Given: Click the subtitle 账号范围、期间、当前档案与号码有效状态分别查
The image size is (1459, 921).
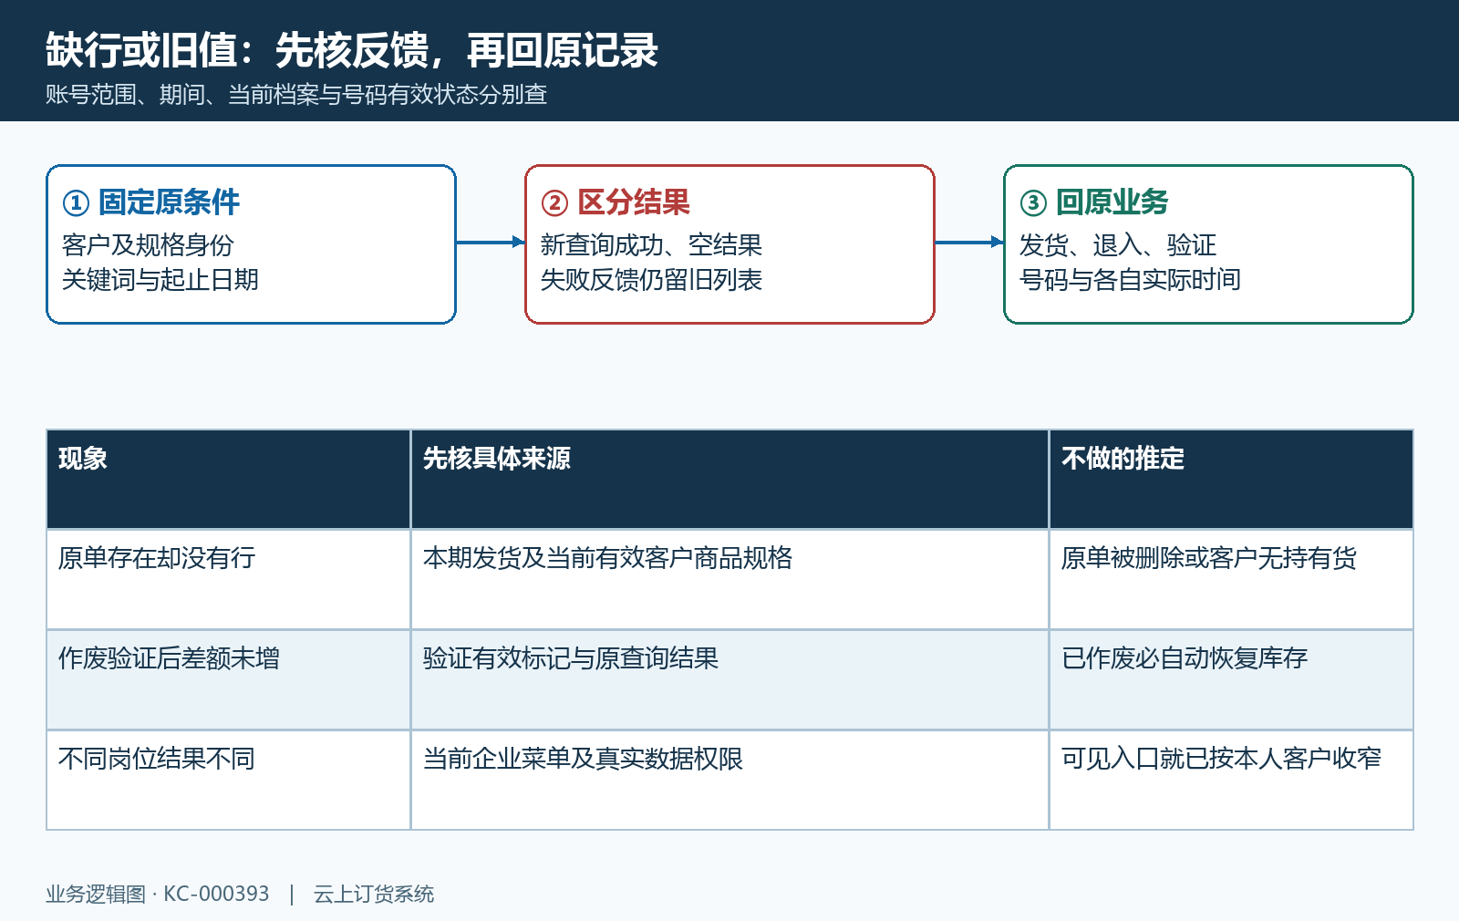Looking at the screenshot, I should tap(296, 95).
